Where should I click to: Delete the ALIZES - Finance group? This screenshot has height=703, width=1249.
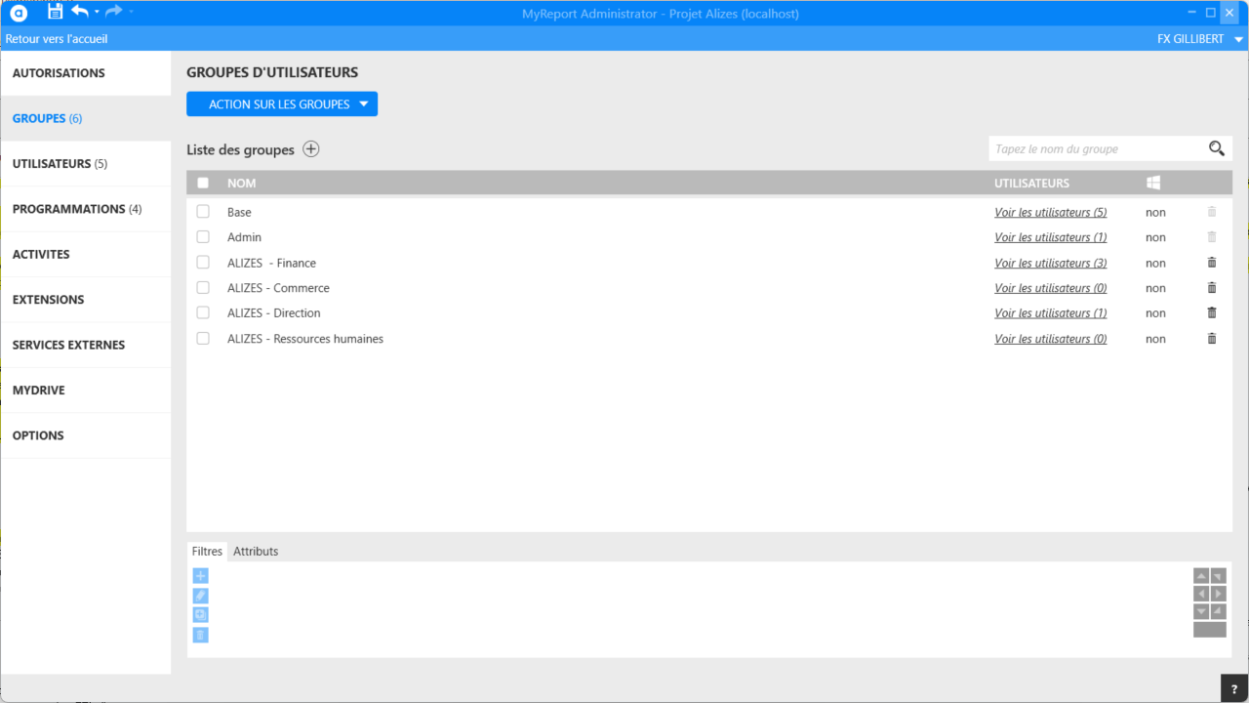point(1212,263)
